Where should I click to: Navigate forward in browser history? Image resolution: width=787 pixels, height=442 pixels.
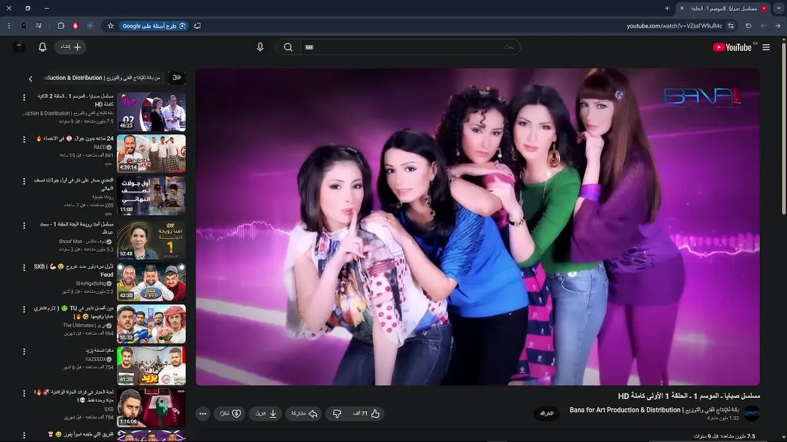tap(763, 26)
